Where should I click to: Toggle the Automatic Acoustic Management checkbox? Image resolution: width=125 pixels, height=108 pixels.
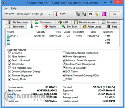pos(64,53)
